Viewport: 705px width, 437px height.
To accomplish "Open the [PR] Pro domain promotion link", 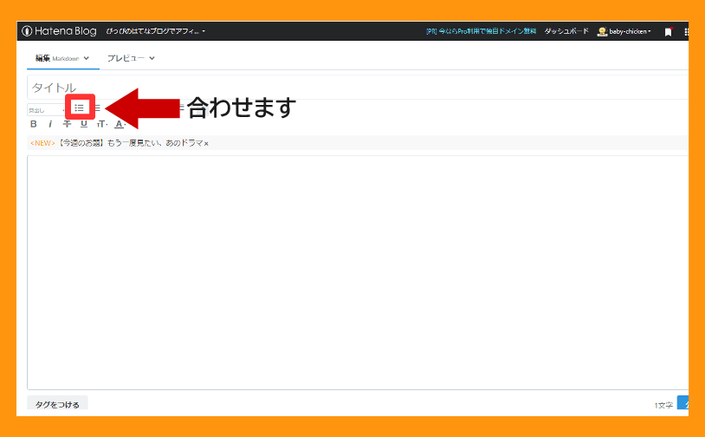I will [481, 31].
